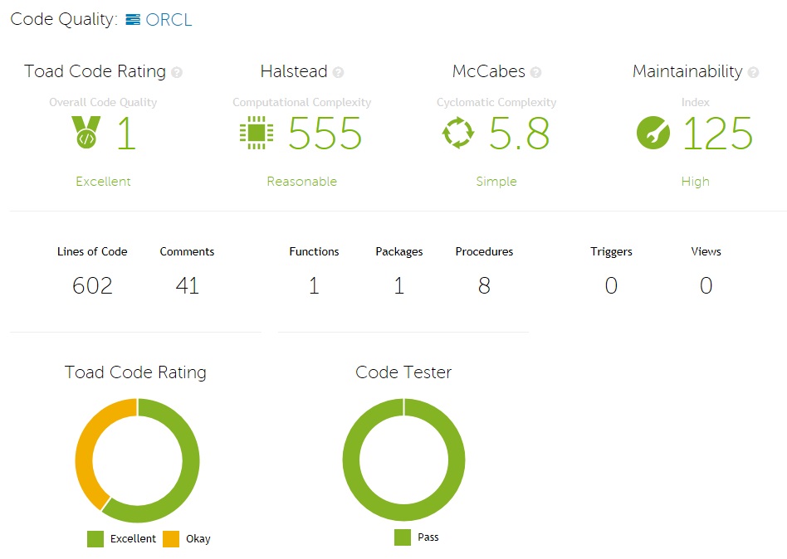The image size is (787, 559).
Task: Click the Comments count 41
Action: 187,286
